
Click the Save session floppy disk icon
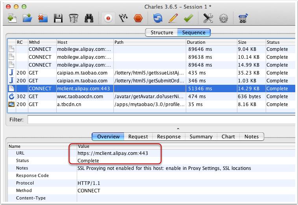pos(58,18)
